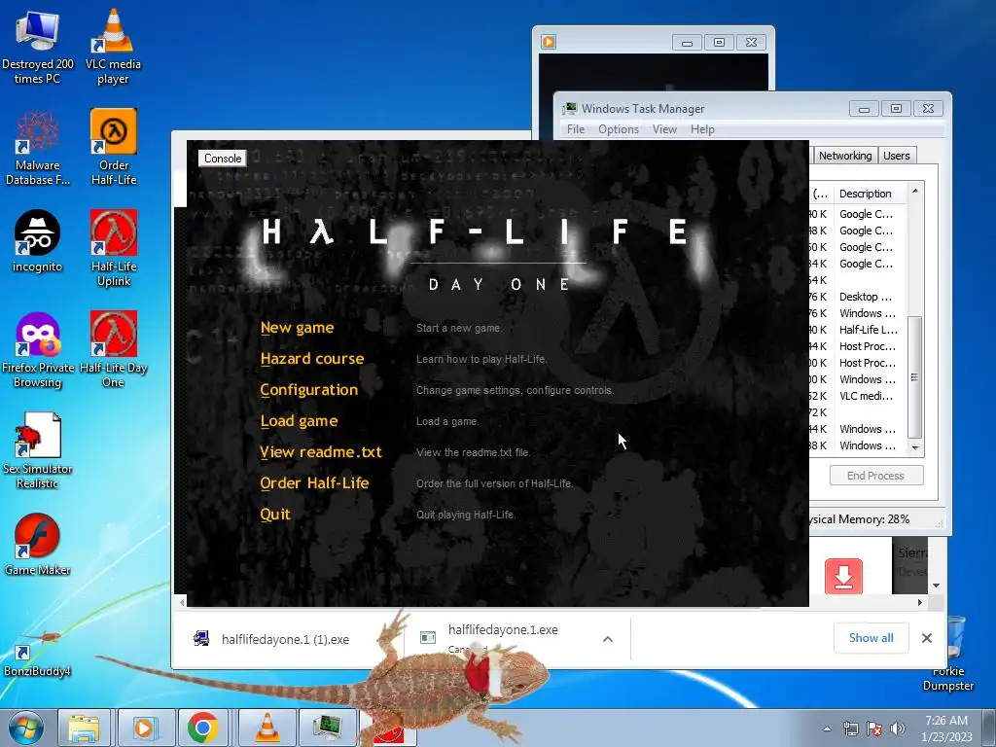Switch to Users tab in Task Manager
The height and width of the screenshot is (747, 996).
pyautogui.click(x=896, y=156)
